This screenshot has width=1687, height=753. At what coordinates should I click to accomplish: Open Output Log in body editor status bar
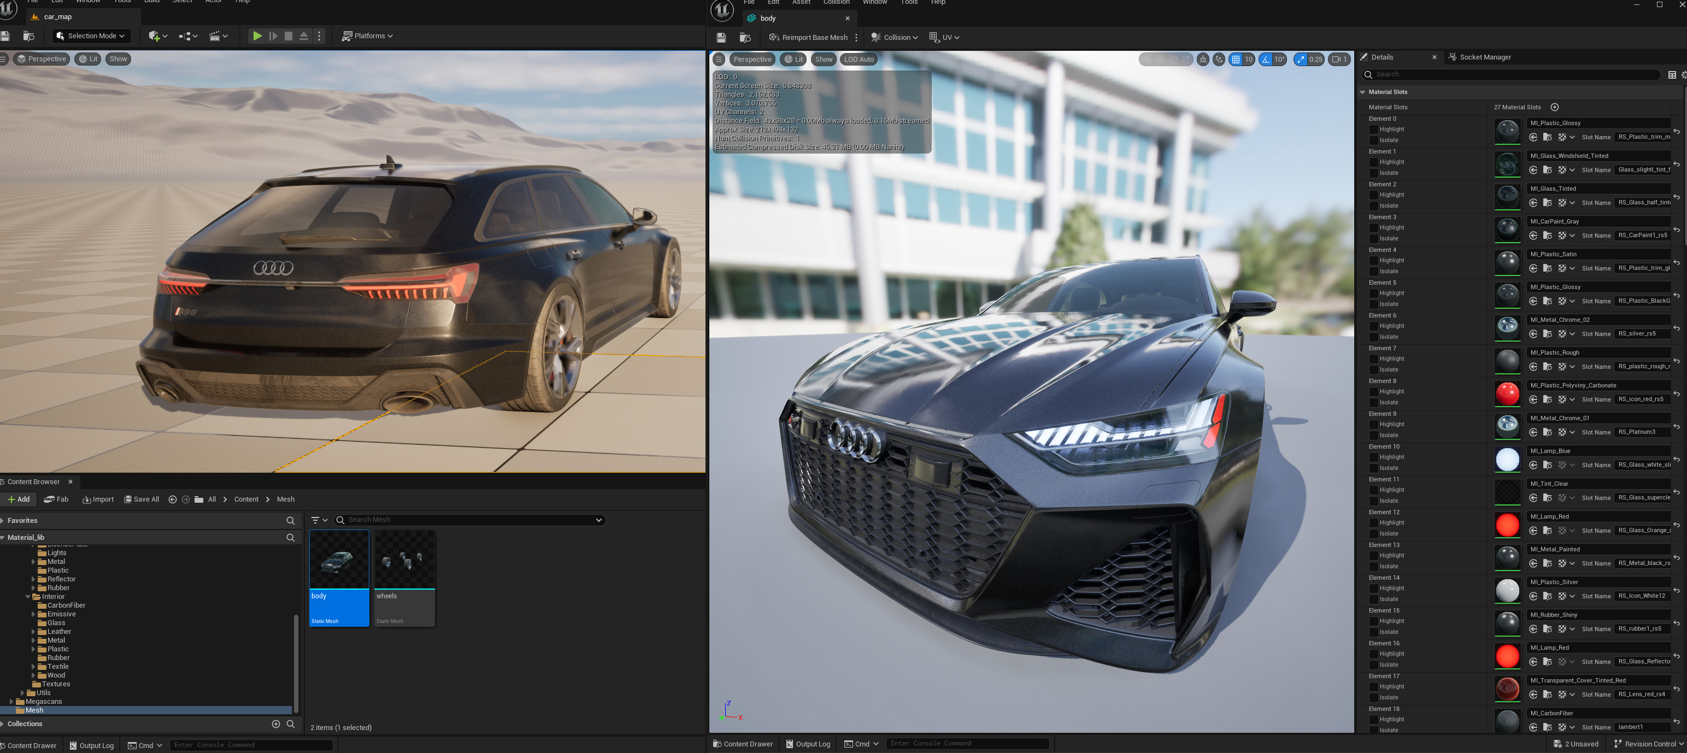tap(808, 744)
